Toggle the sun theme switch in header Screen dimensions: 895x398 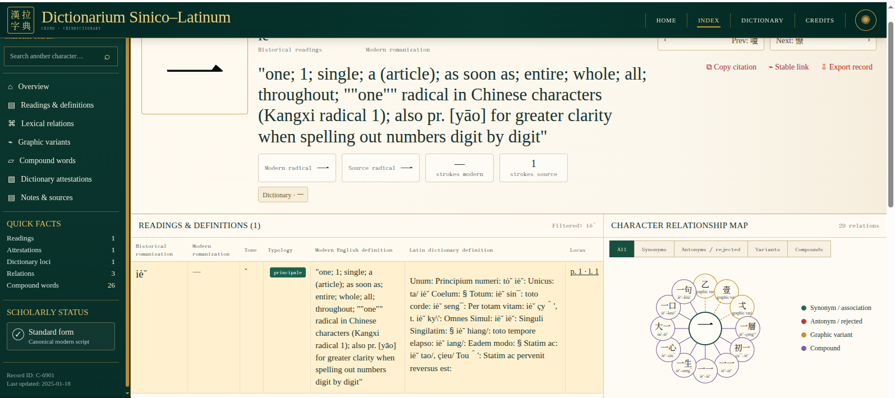pos(865,20)
